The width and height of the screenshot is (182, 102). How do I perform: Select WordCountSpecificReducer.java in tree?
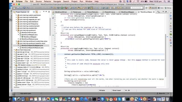point(32,48)
